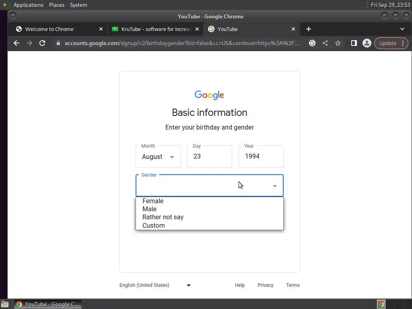Open Chrome three-dot menu
The image size is (412, 309).
pyautogui.click(x=403, y=43)
